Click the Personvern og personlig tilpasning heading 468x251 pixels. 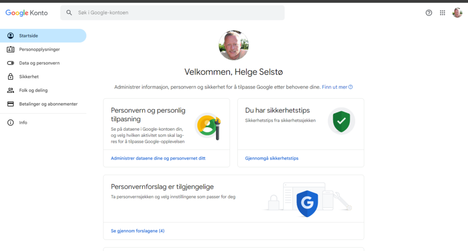[148, 115]
